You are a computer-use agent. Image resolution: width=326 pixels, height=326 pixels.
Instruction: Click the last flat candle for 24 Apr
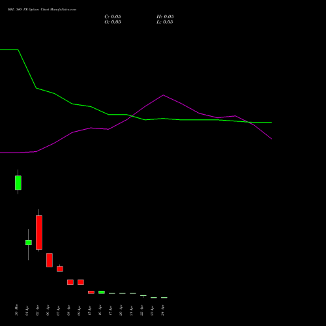coord(164,297)
